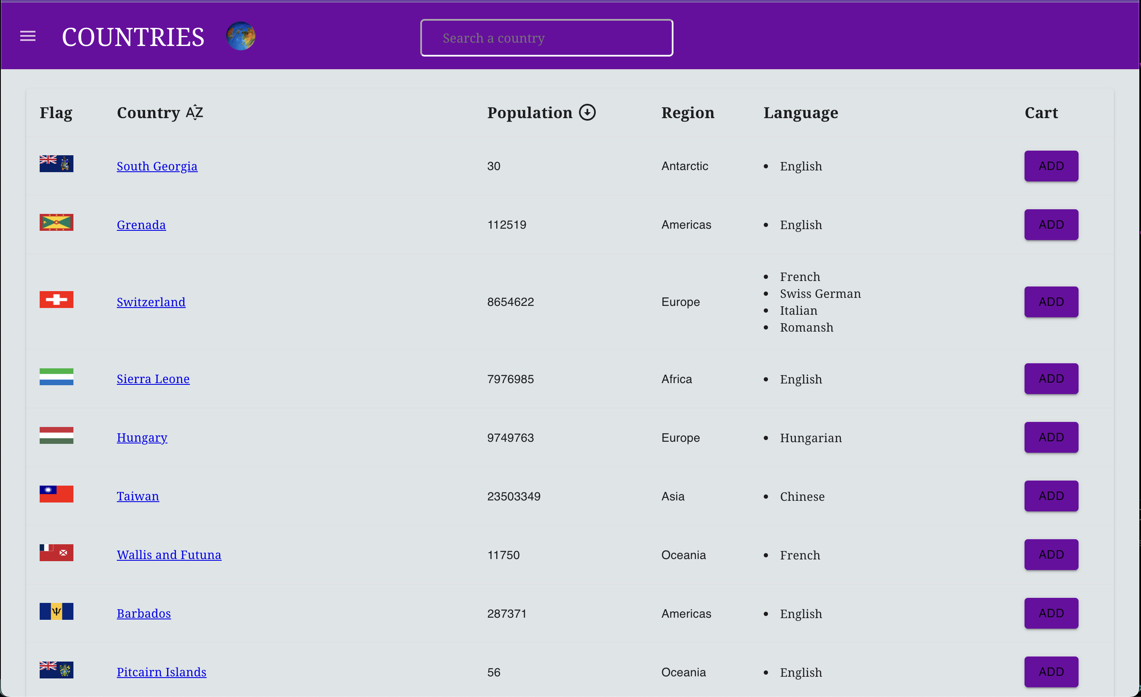
Task: Focus the Search a country field
Action: pos(546,38)
